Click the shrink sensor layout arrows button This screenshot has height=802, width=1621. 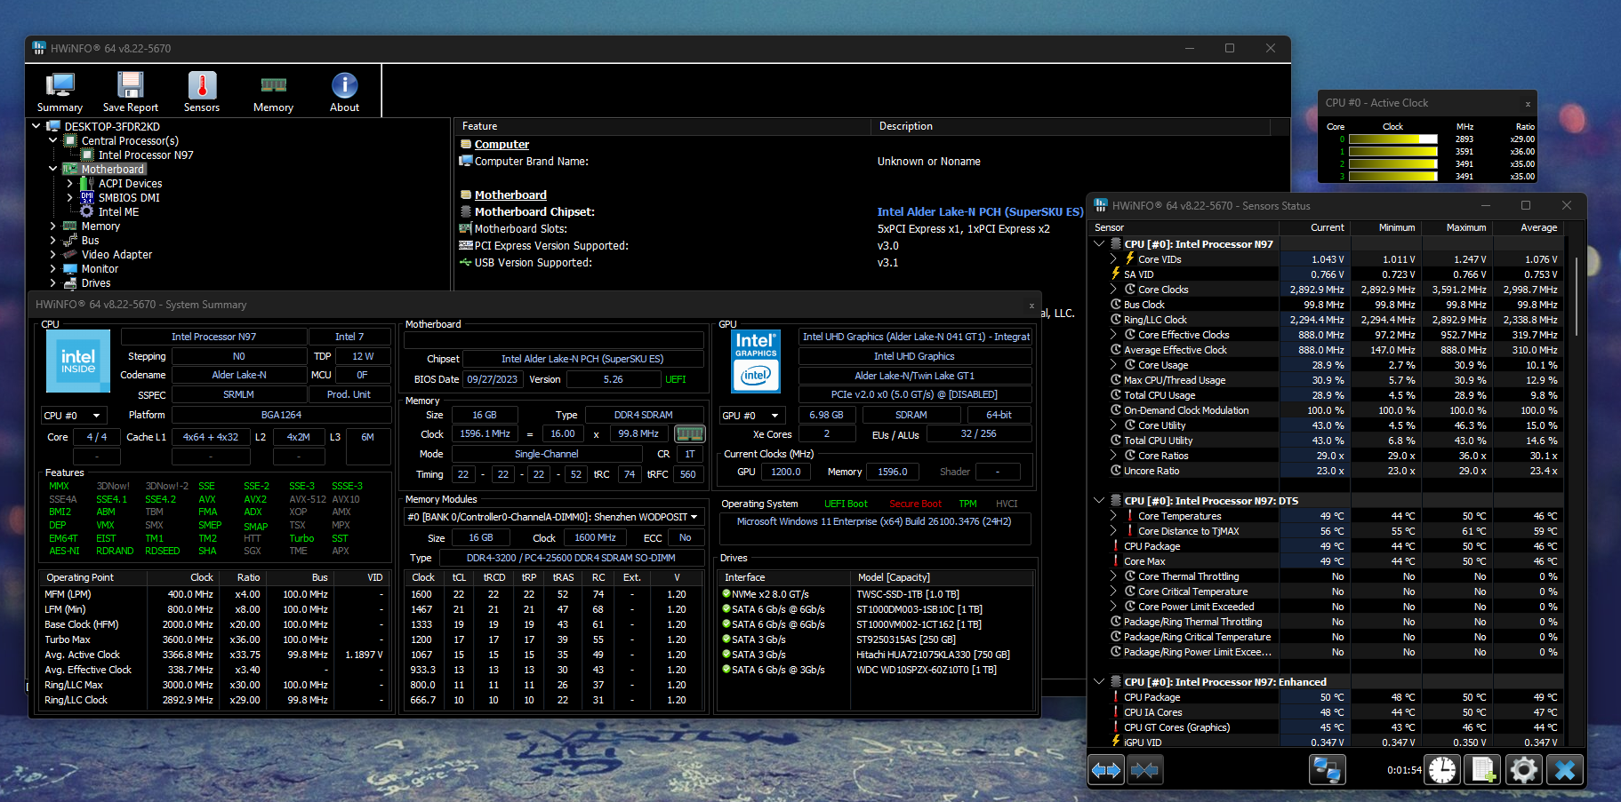click(1144, 770)
